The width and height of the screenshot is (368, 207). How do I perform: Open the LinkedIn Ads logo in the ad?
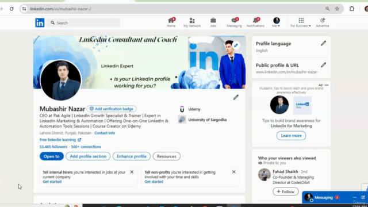click(x=302, y=105)
